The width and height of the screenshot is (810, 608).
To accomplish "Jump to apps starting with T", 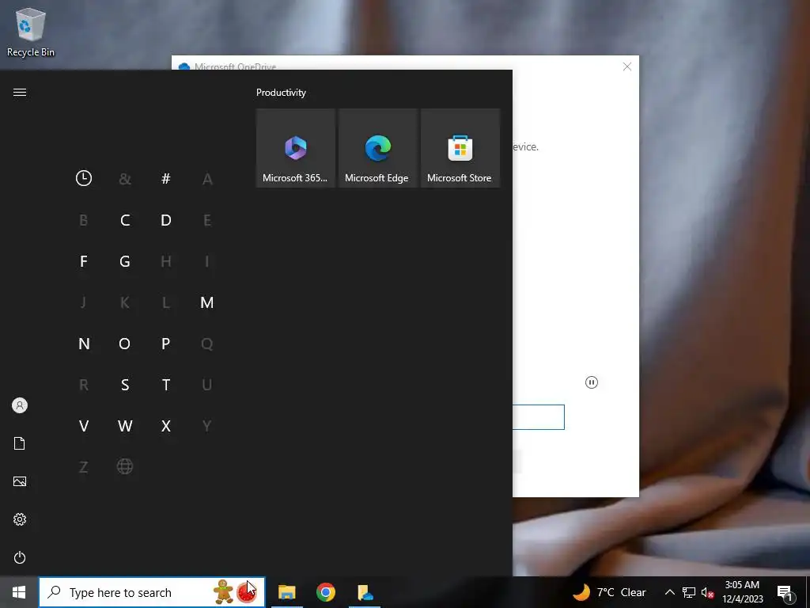I will tap(166, 385).
